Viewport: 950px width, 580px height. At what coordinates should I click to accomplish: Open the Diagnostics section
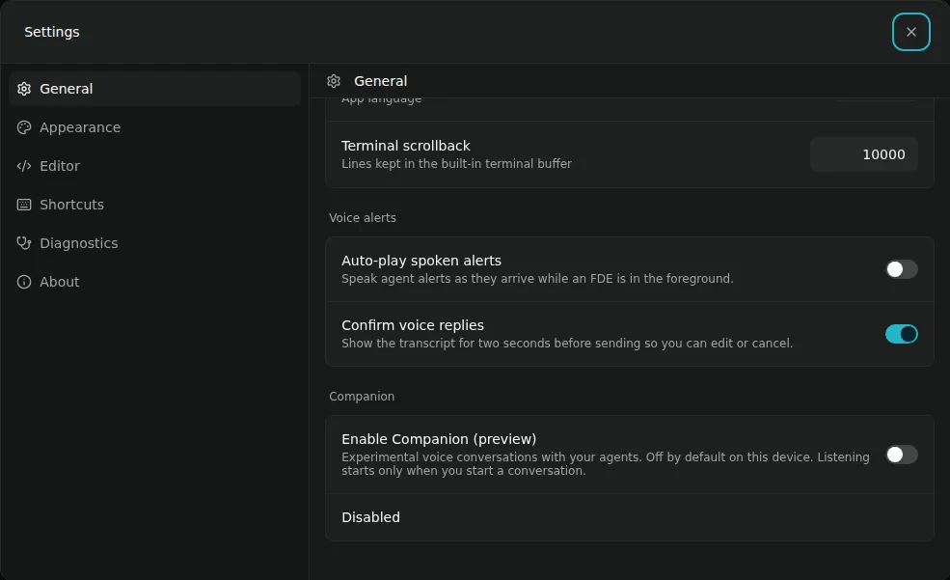point(155,243)
